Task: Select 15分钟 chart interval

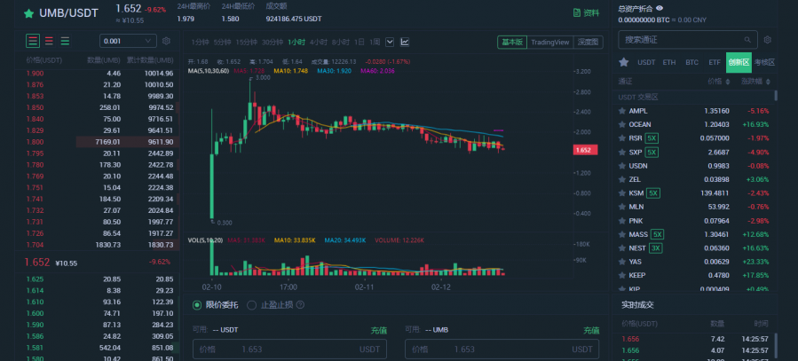Action: (x=247, y=43)
